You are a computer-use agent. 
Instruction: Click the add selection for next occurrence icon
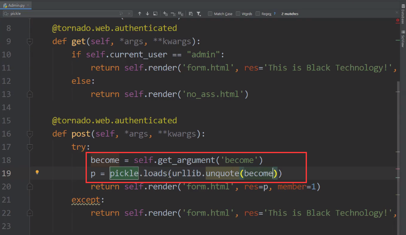(x=165, y=14)
